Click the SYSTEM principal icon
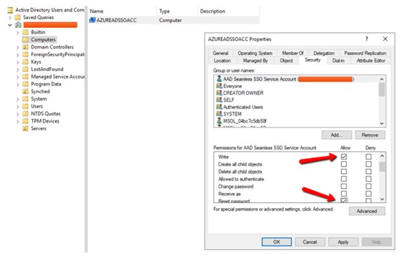 219,114
